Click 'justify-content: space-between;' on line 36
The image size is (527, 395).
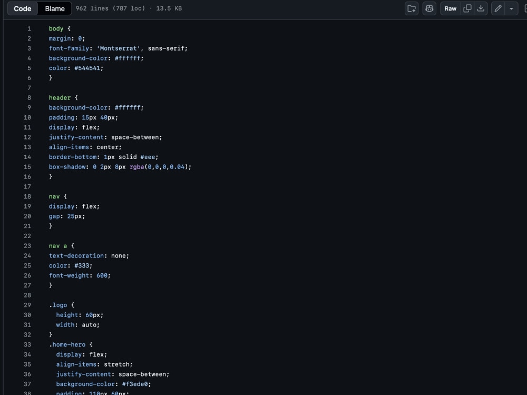point(113,374)
